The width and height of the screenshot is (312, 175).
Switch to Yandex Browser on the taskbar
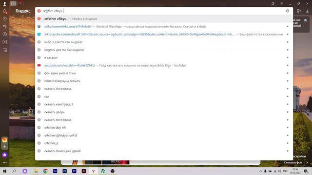[x=93, y=171]
